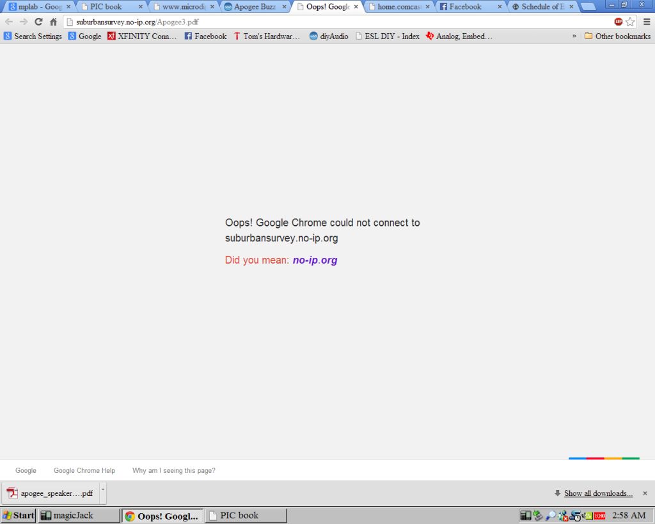Open the Chrome menu hamburger icon
Viewport: 655px width, 524px height.
tap(647, 22)
